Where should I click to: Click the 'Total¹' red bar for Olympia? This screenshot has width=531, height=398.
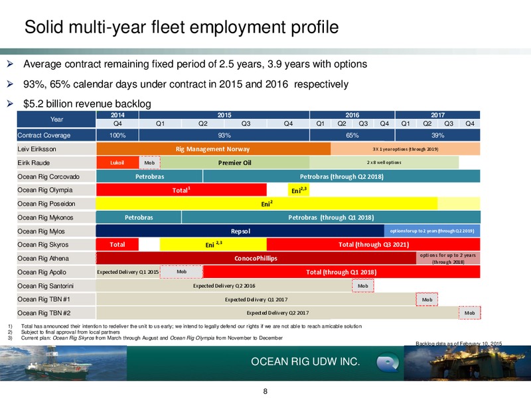(x=181, y=190)
